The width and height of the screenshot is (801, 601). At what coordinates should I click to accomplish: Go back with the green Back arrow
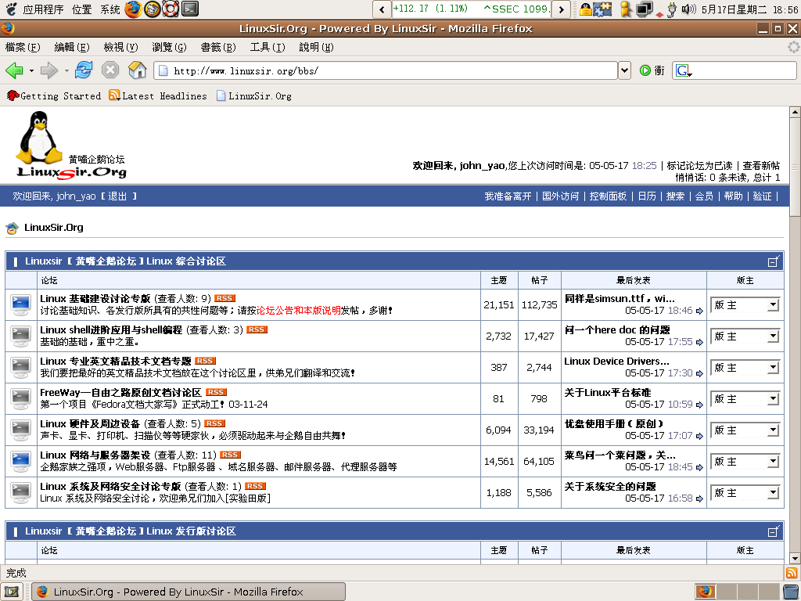coord(14,70)
